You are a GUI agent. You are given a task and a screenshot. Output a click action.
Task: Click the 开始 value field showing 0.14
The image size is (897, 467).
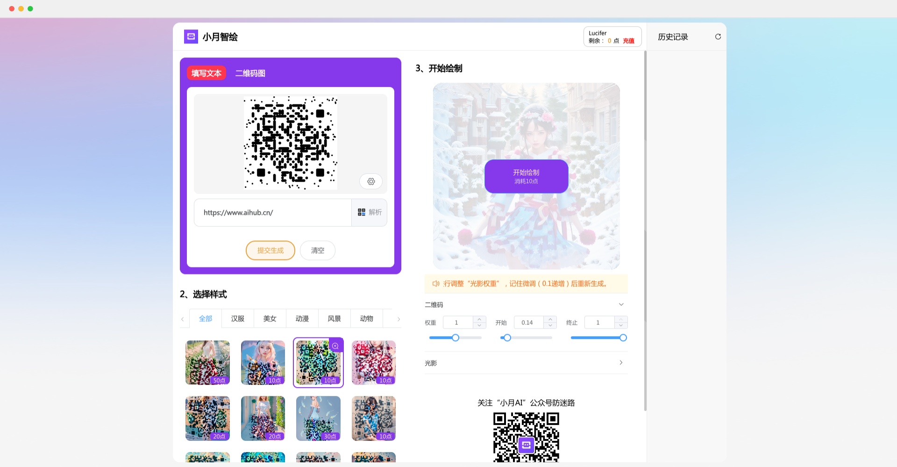pos(529,323)
